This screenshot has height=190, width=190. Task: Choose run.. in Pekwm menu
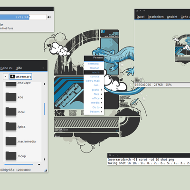point(94,85)
